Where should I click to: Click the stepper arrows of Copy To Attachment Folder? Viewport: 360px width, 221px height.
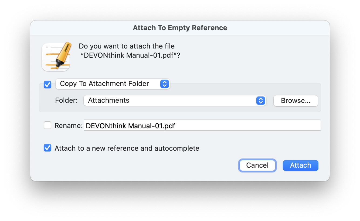pos(164,84)
